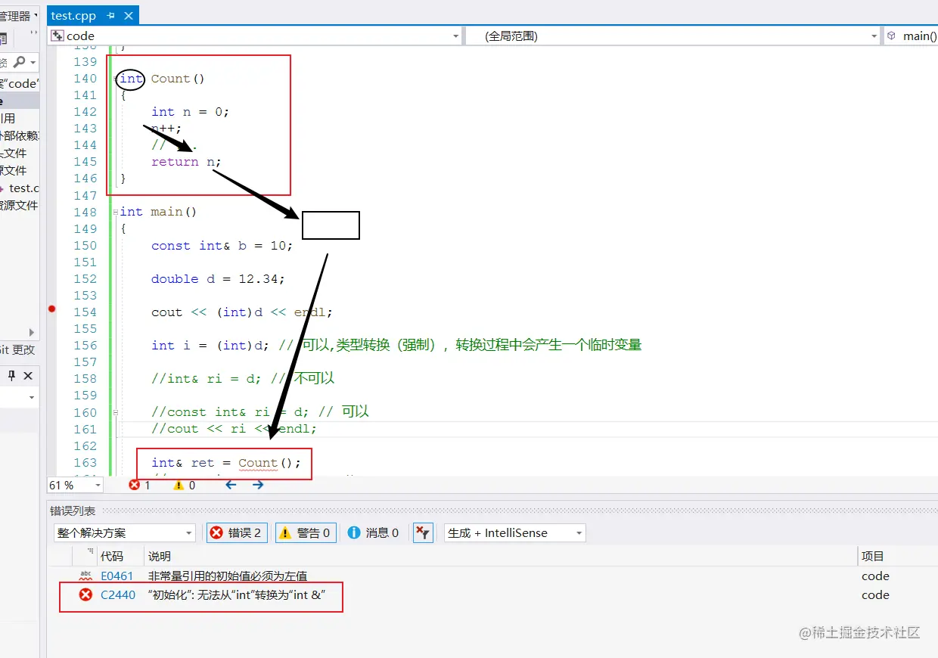Click the Solution Explorer scroll right arrow
Image resolution: width=938 pixels, height=658 pixels.
click(32, 332)
